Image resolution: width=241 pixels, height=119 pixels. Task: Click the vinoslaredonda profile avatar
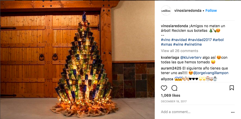(166, 11)
